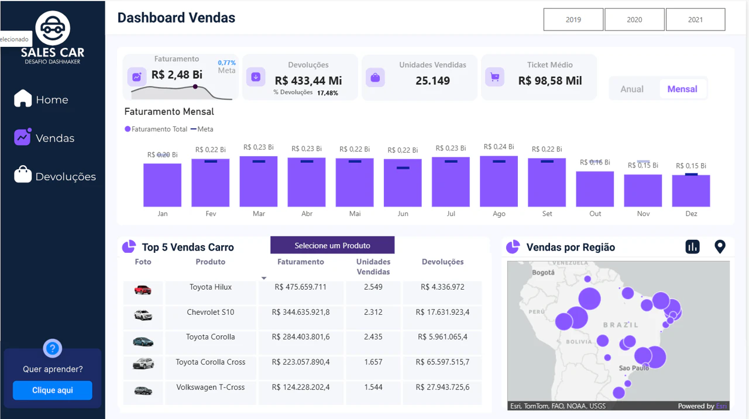Click the Unidades Vendidas bag icon
The height and width of the screenshot is (419, 749).
coord(376,77)
